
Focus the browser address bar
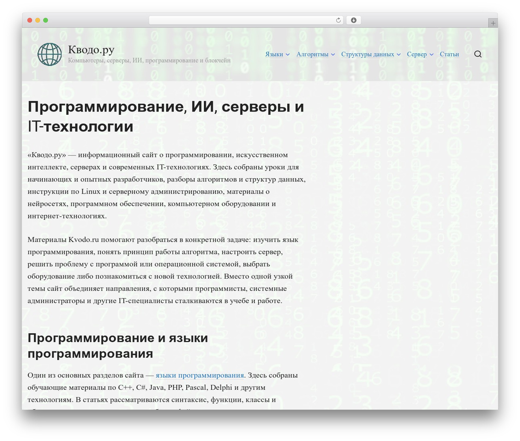[246, 20]
